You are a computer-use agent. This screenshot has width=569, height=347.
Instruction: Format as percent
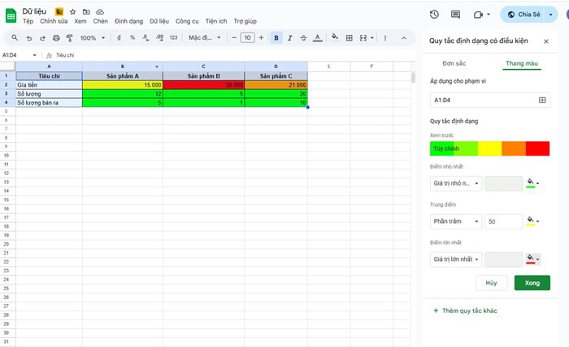[132, 37]
